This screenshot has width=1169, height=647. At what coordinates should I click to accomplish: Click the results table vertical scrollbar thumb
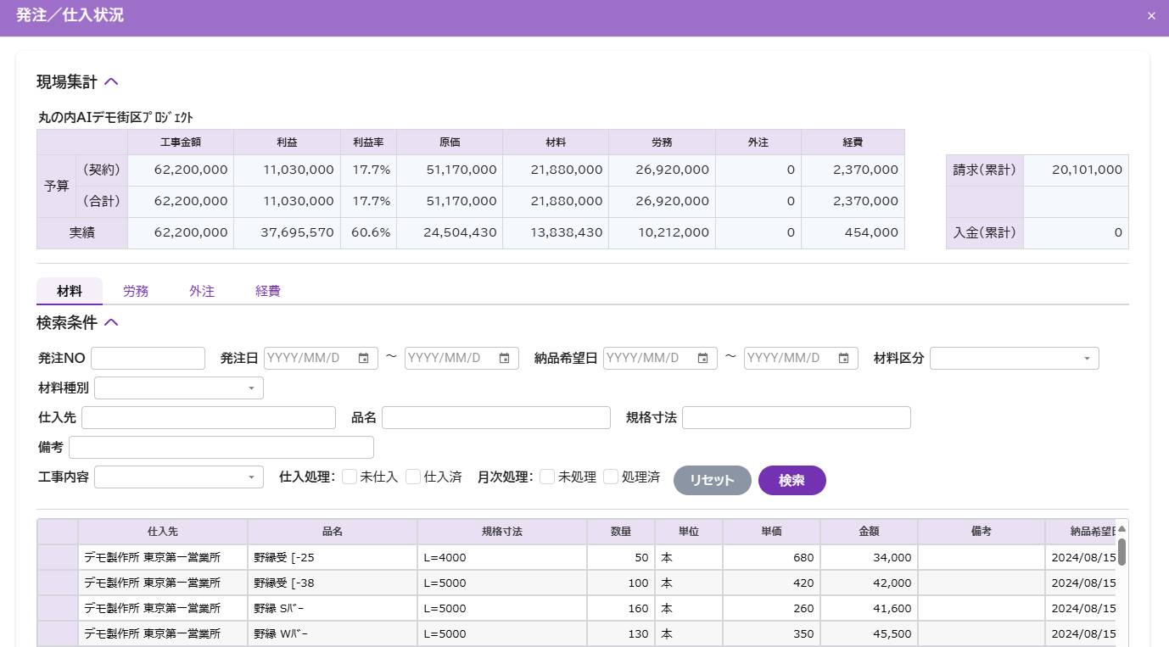coord(1121,551)
